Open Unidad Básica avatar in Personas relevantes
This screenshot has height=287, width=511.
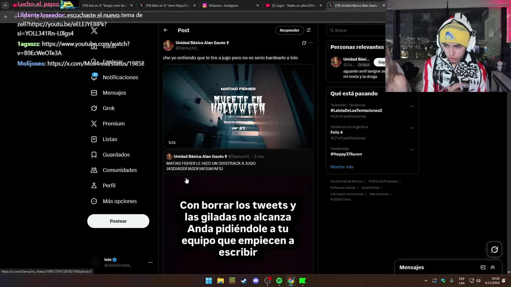[336, 62]
